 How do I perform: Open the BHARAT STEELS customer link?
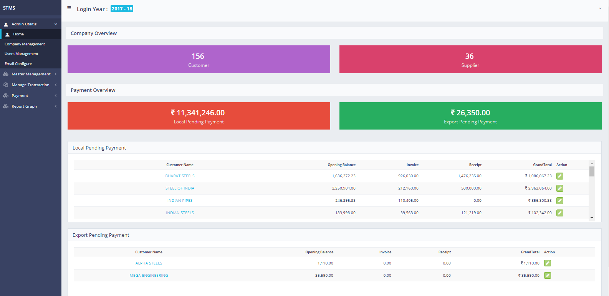(180, 176)
